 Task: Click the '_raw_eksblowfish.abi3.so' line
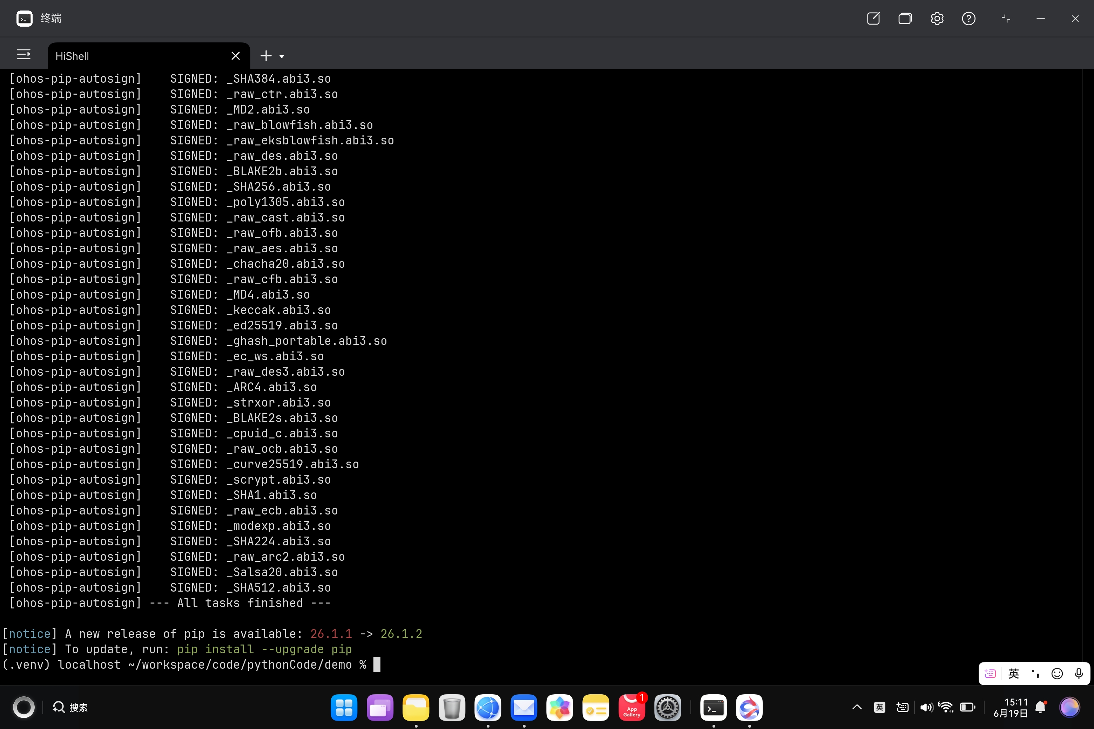pos(310,141)
